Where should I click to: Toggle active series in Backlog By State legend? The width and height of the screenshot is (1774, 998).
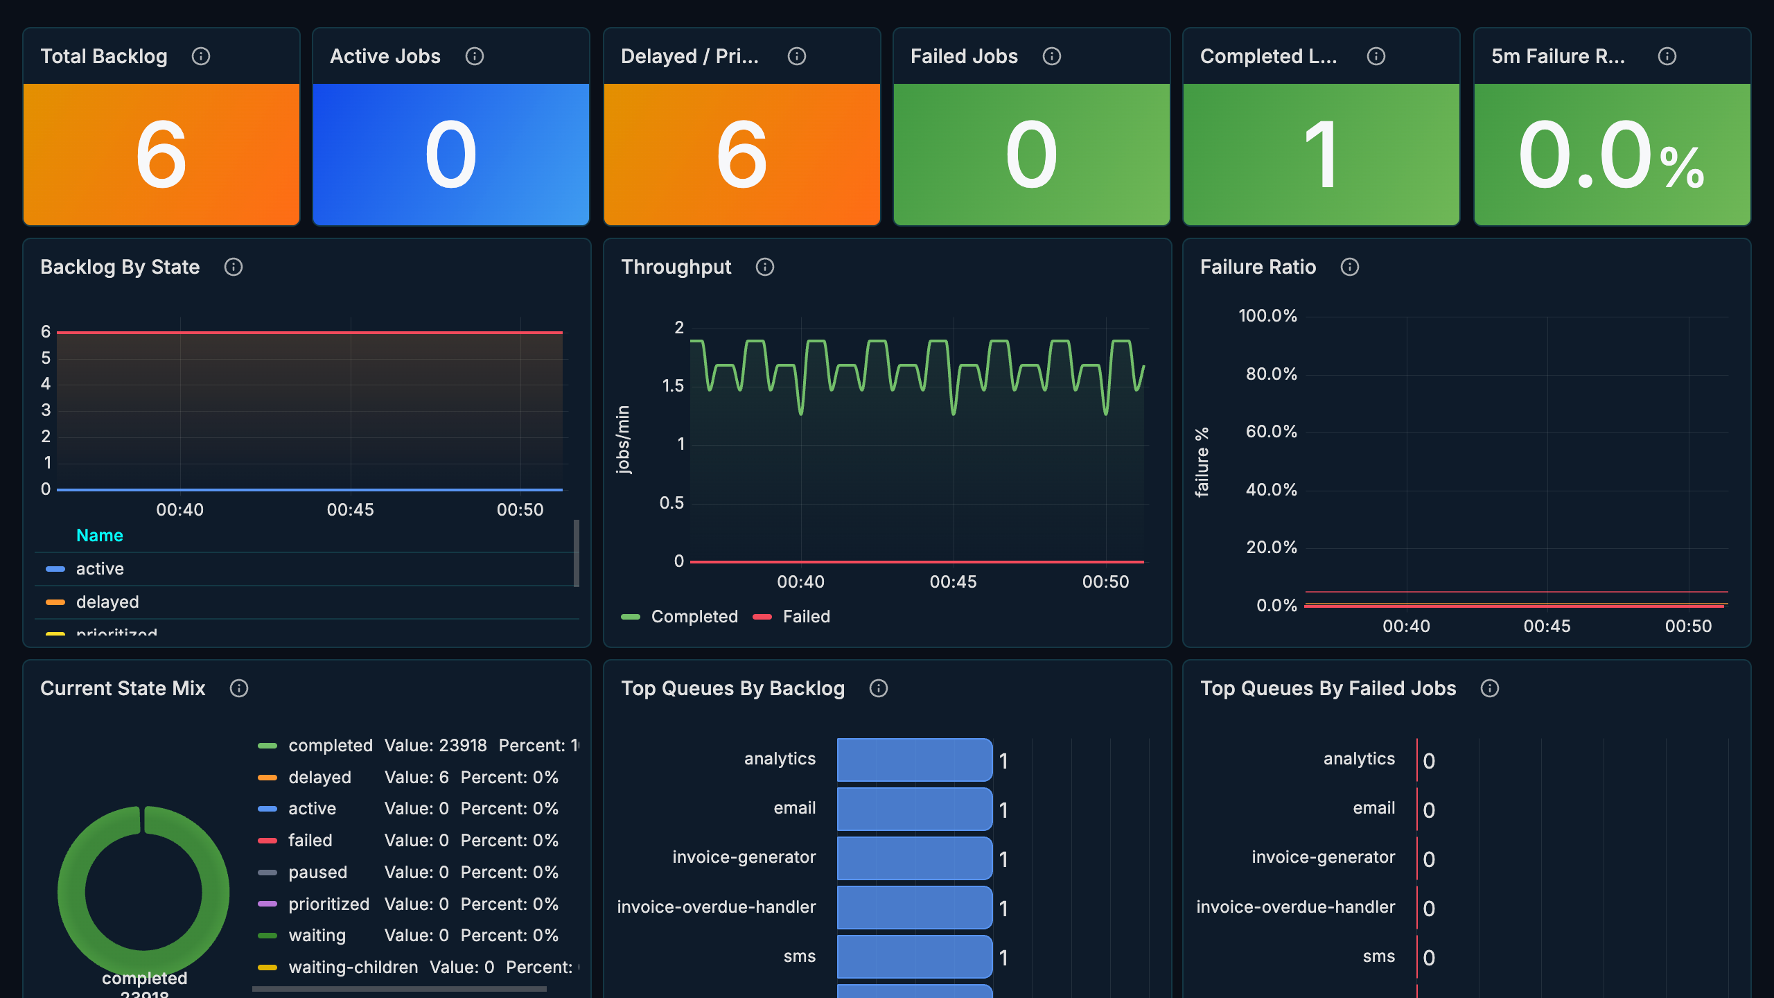(100, 569)
